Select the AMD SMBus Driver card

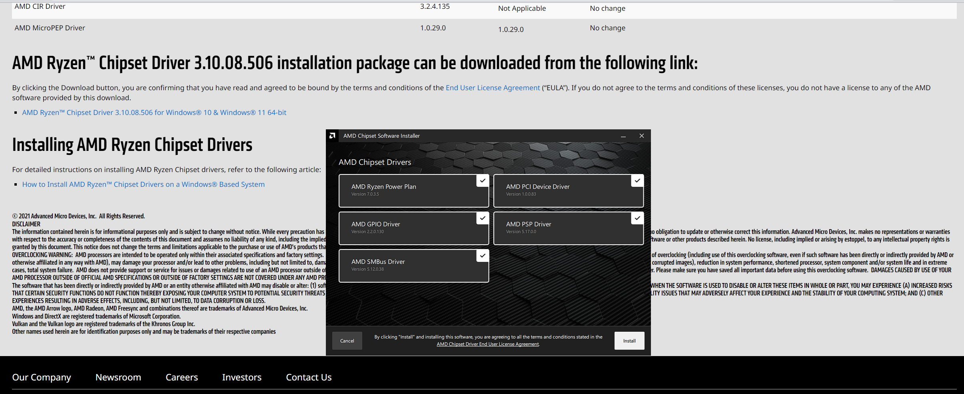click(414, 266)
